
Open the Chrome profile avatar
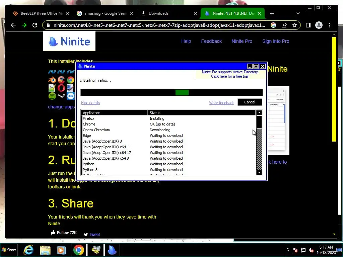pyautogui.click(x=319, y=25)
